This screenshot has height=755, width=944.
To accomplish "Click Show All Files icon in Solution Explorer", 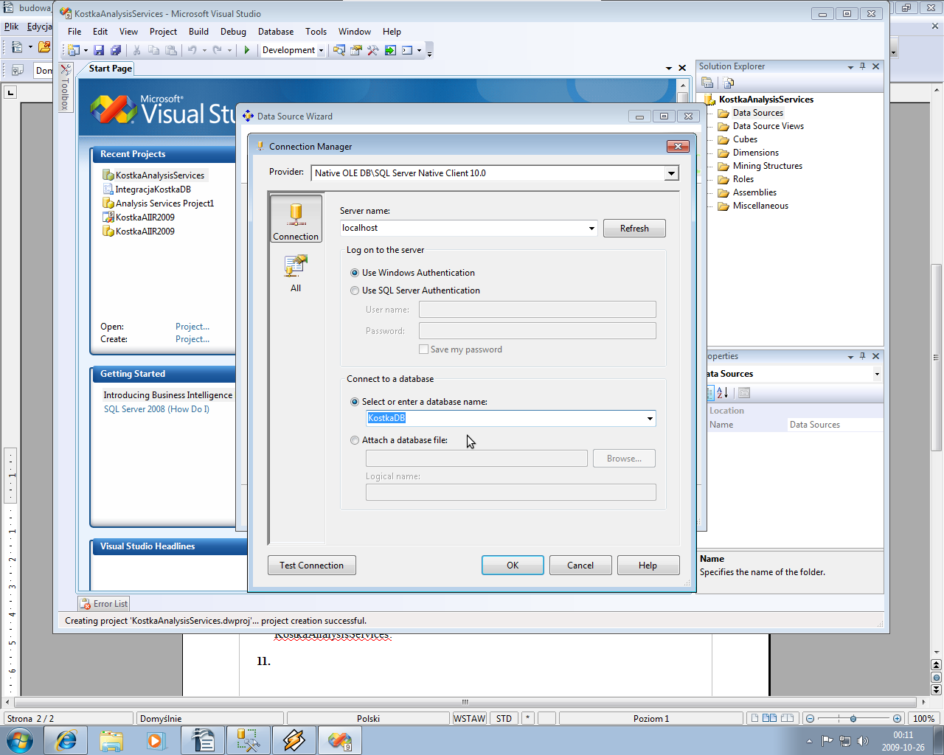I will 729,83.
